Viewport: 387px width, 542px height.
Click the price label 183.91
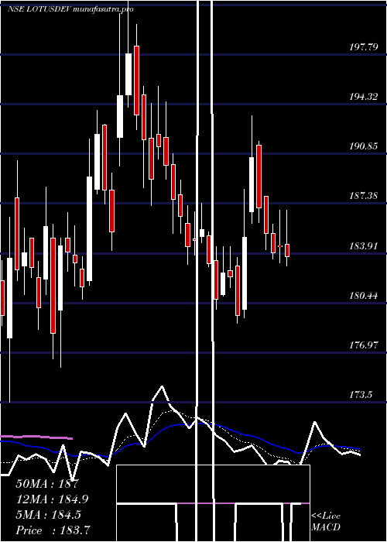click(x=363, y=246)
